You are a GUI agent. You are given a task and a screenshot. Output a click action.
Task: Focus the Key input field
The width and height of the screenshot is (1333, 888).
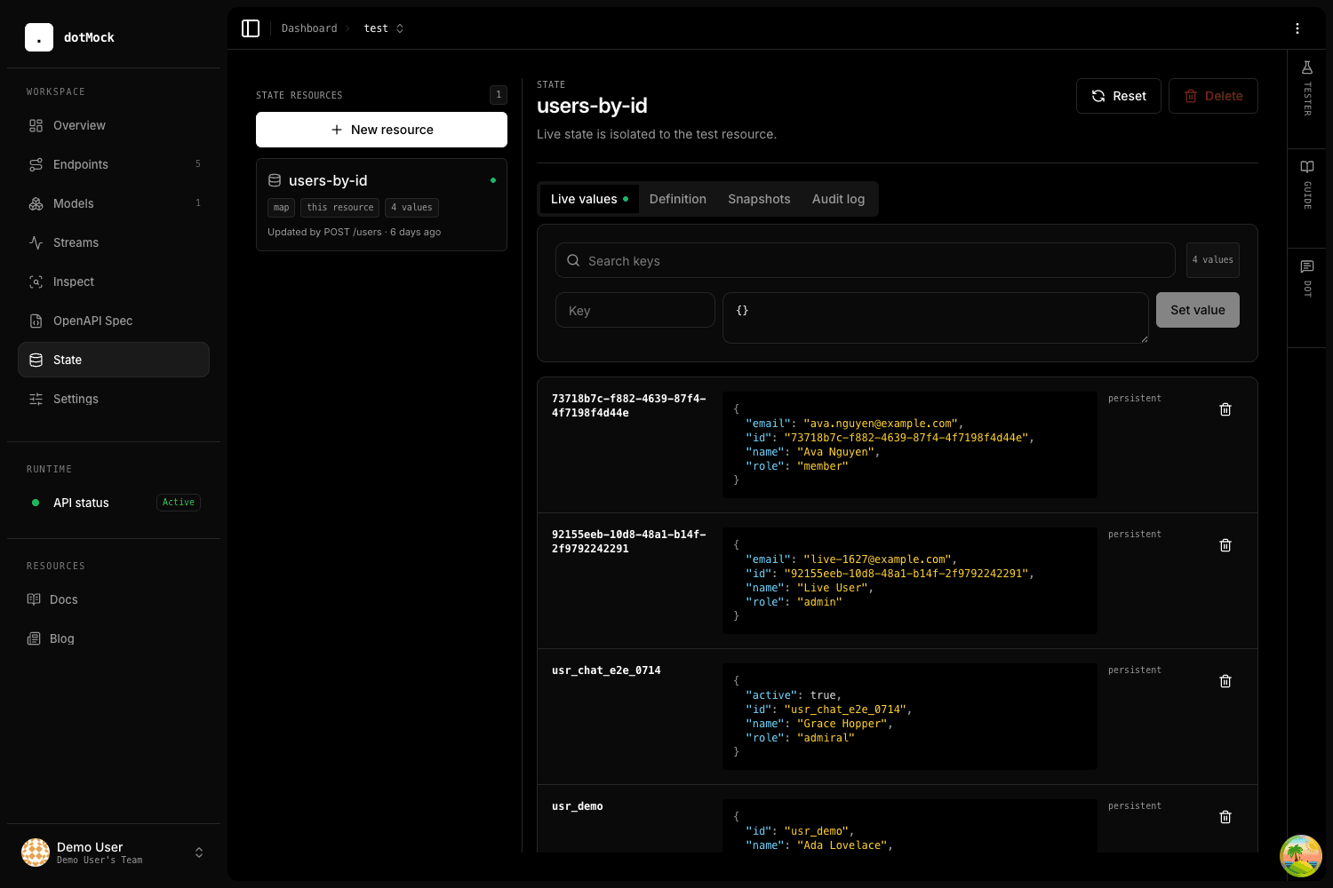click(x=635, y=310)
